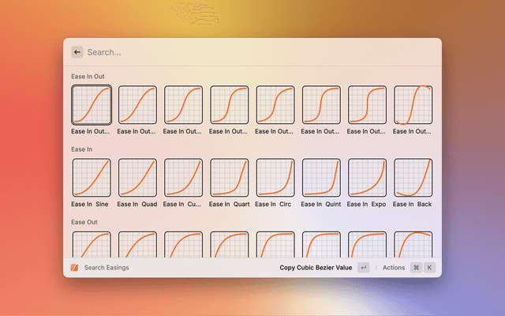Choose the Ease In Expo easing
This screenshot has height=316, width=505.
point(367,177)
